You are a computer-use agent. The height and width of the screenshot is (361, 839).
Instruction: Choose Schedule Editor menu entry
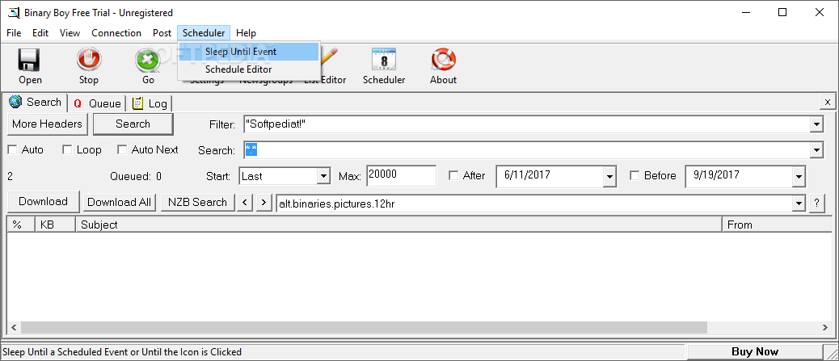coord(249,69)
